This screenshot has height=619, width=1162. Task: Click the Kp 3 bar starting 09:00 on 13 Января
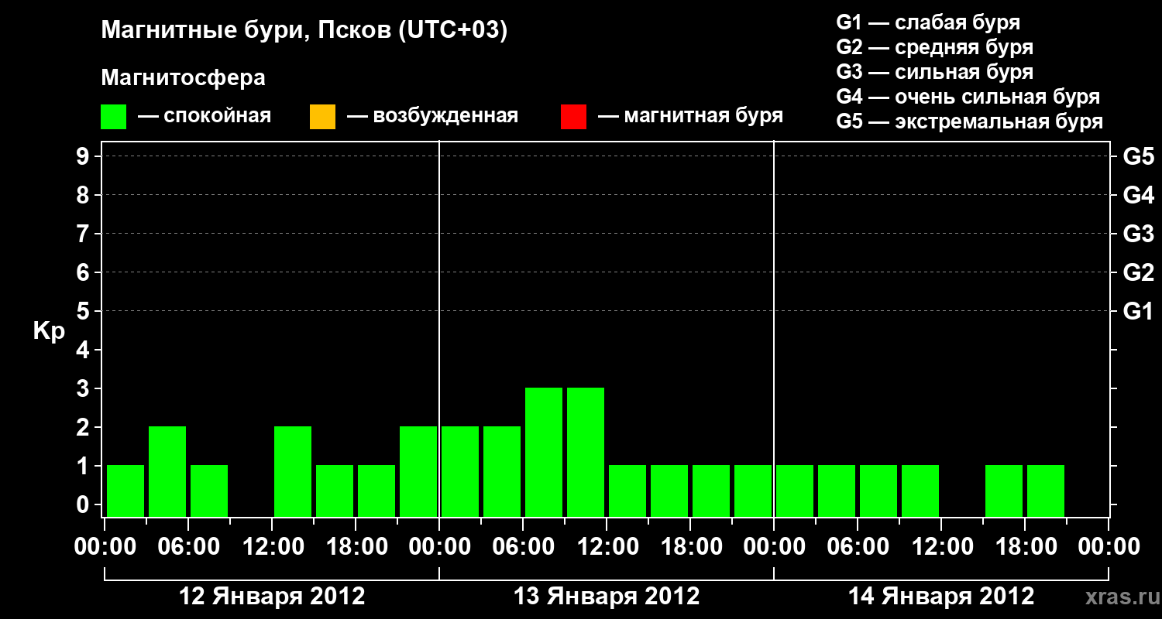(586, 453)
